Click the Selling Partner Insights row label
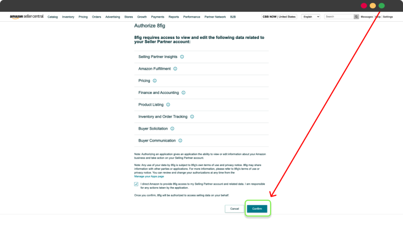The width and height of the screenshot is (403, 232). pos(158,57)
